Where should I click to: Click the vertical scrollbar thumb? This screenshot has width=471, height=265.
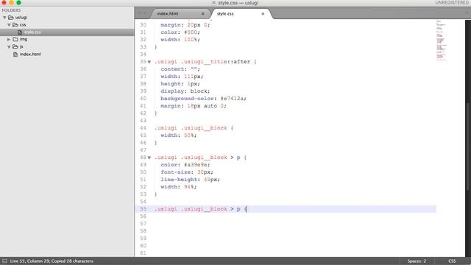(x=468, y=146)
